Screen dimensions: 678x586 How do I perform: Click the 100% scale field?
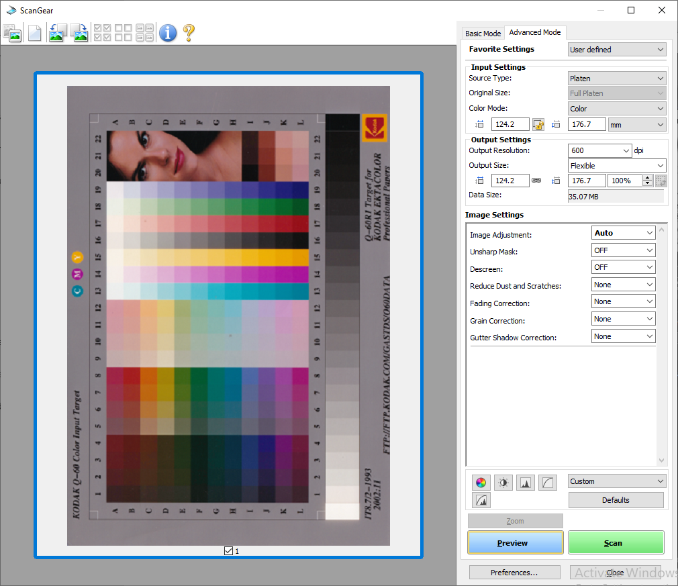coord(625,181)
